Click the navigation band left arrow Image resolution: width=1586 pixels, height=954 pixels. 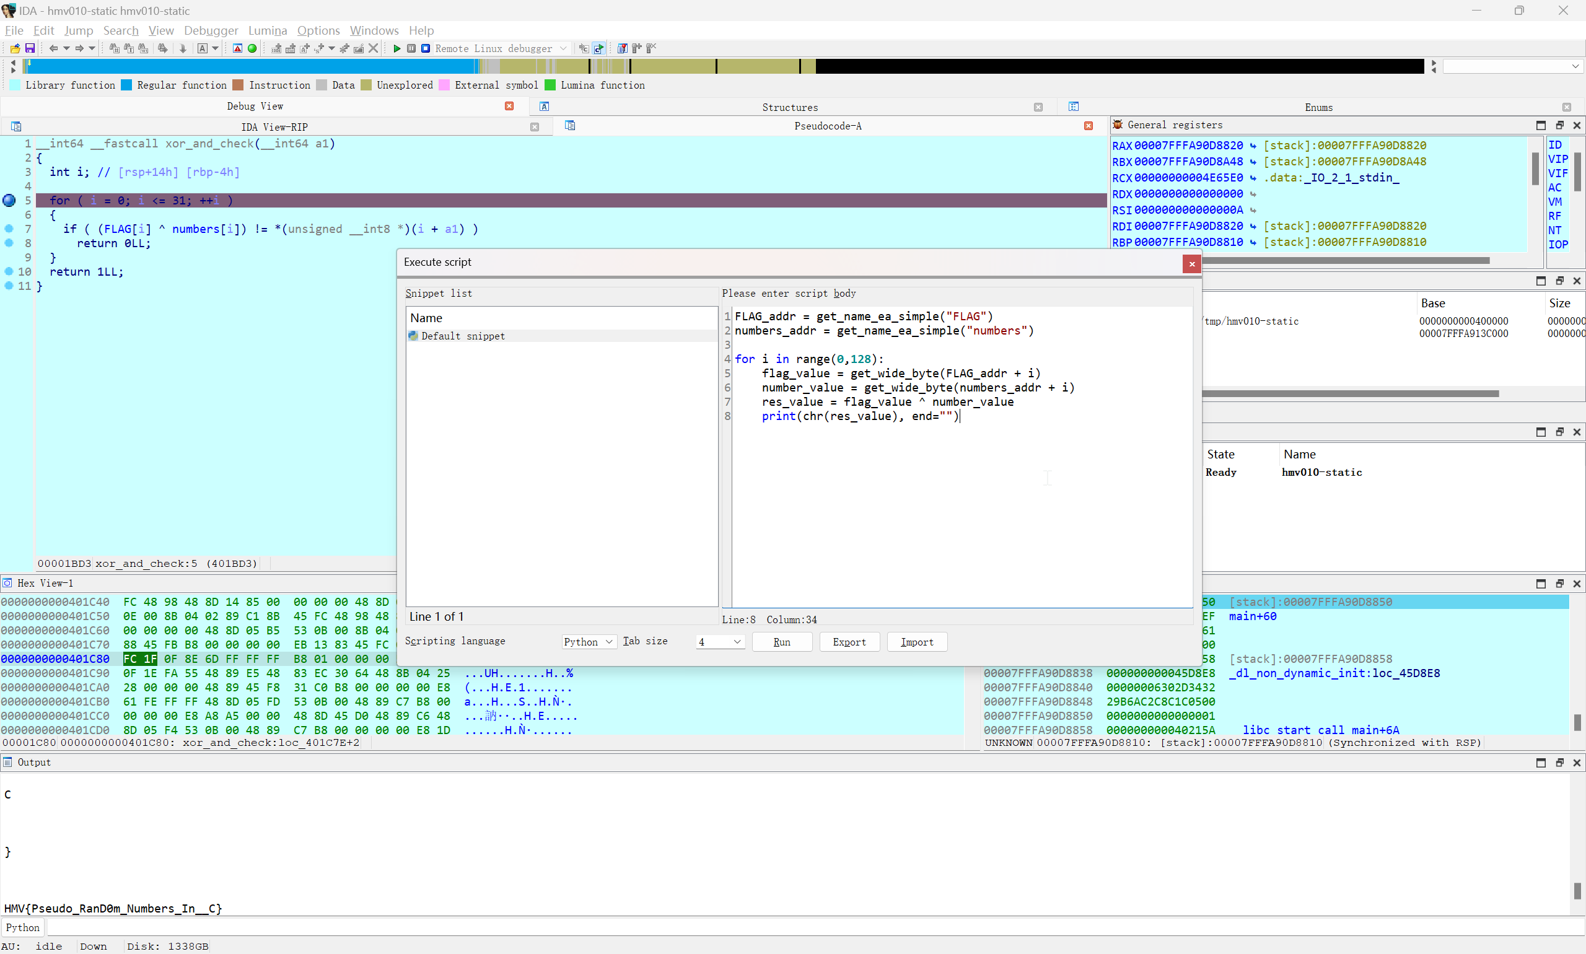[13, 63]
